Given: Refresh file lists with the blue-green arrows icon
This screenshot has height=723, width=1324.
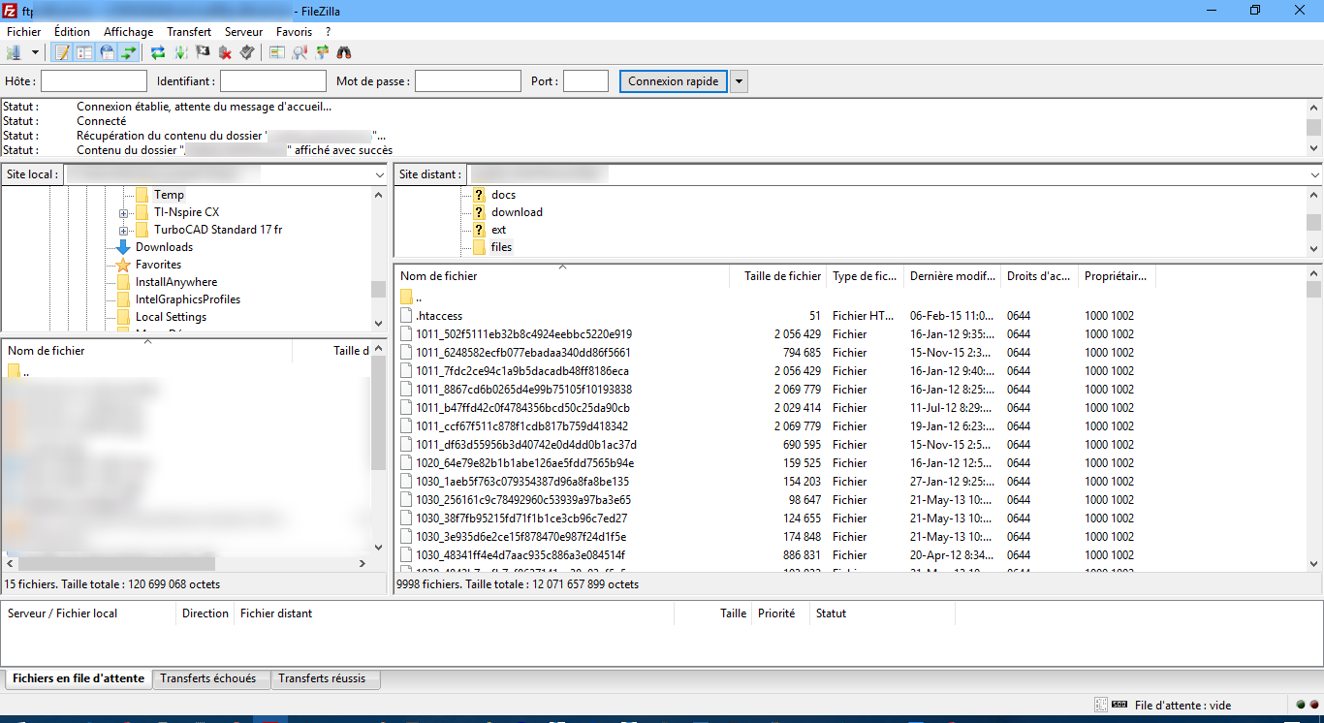Looking at the screenshot, I should (x=158, y=52).
